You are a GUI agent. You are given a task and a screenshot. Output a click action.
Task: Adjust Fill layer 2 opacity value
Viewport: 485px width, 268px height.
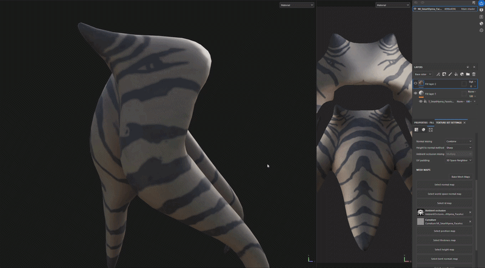coord(472,86)
